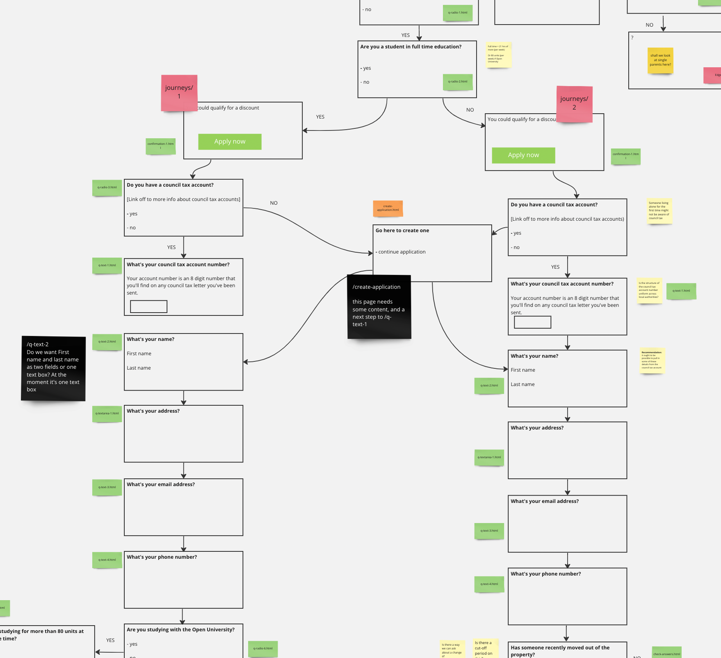Click 'What's your address?' in journeys/2 flow
Screen dimensions: 721x658
pyautogui.click(x=537, y=428)
